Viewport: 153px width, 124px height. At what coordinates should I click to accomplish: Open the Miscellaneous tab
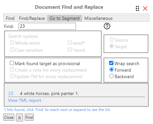98,18
